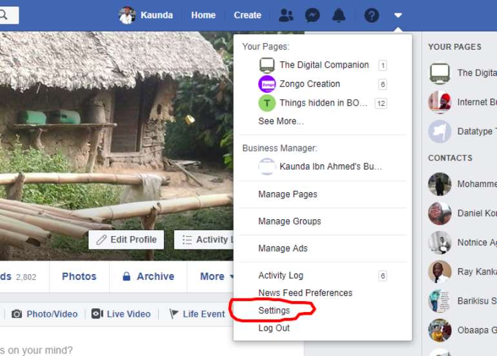The width and height of the screenshot is (497, 356).
Task: Add Photo/Video to post
Action: pyautogui.click(x=45, y=314)
